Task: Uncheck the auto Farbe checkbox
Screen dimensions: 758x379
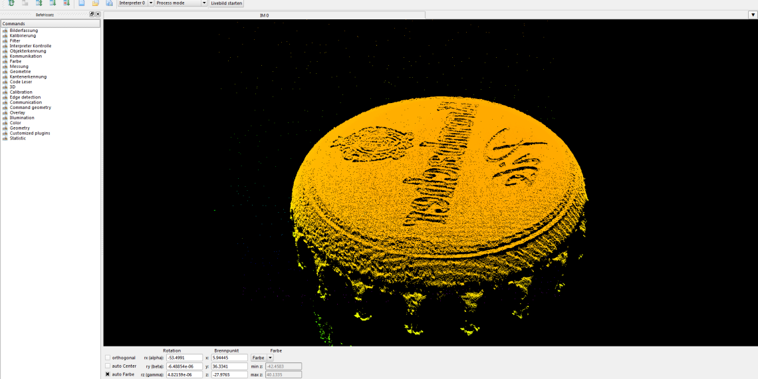Action: click(x=108, y=374)
